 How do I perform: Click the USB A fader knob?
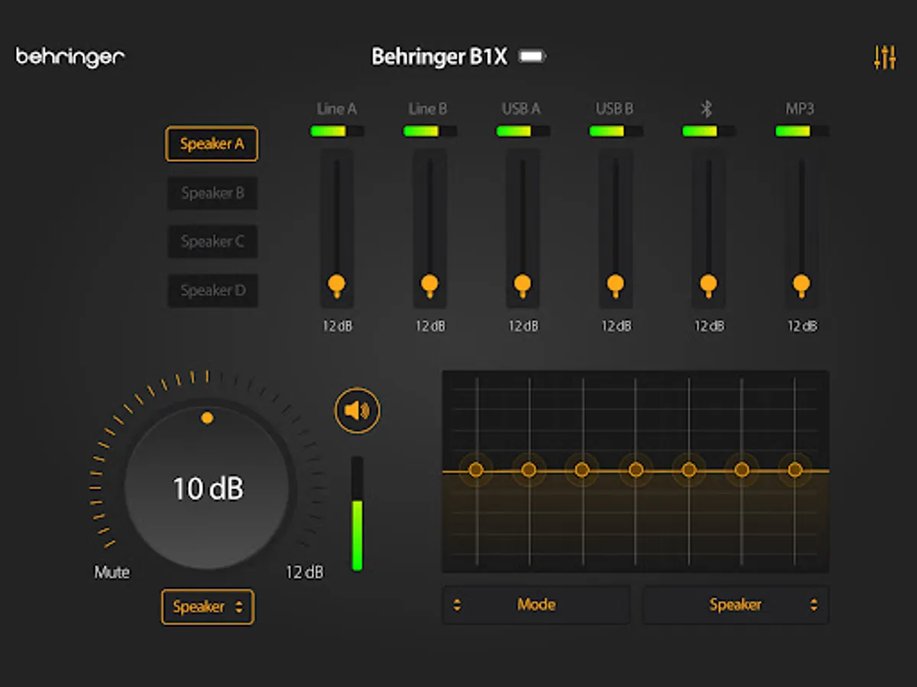tap(523, 283)
